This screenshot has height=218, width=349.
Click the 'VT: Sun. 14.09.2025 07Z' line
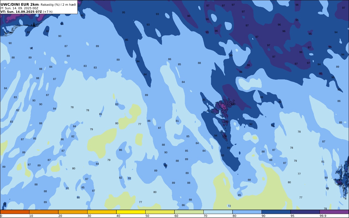tap(21, 12)
